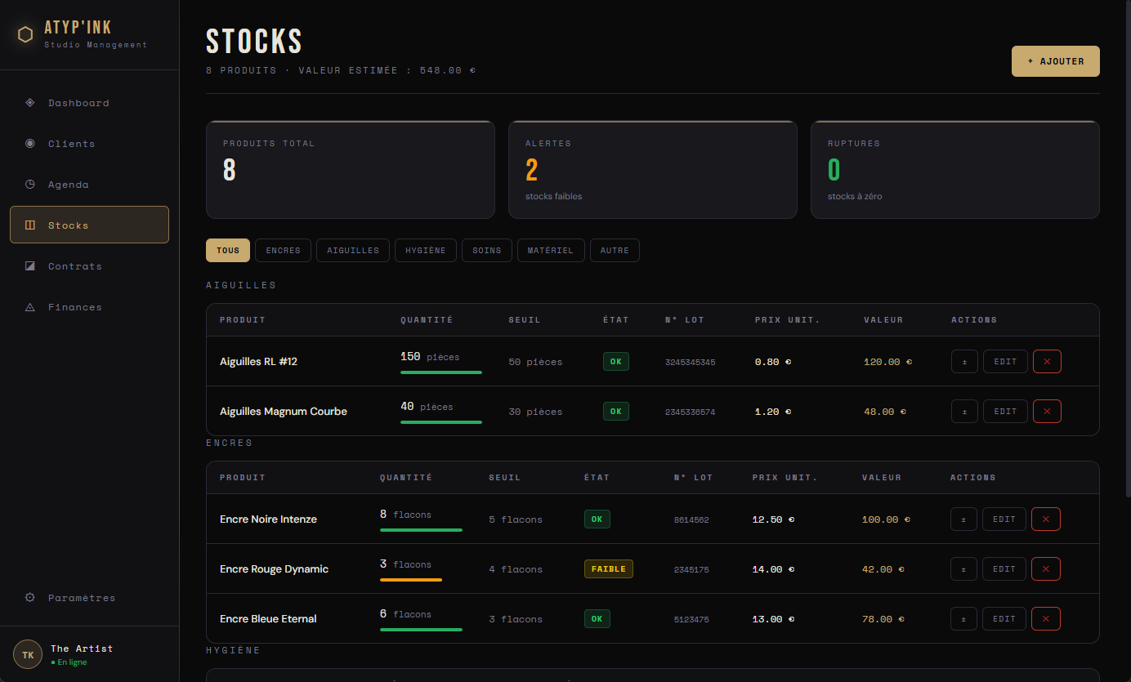Screen dimensions: 1131x682
Task: Adjust quantity of Encre Rouge Dynamic with ±
Action: click(x=963, y=568)
